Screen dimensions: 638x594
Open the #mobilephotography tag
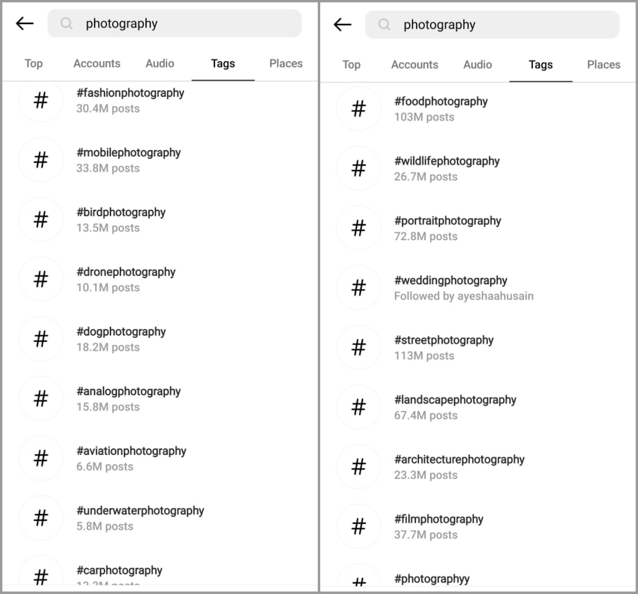[x=128, y=160]
